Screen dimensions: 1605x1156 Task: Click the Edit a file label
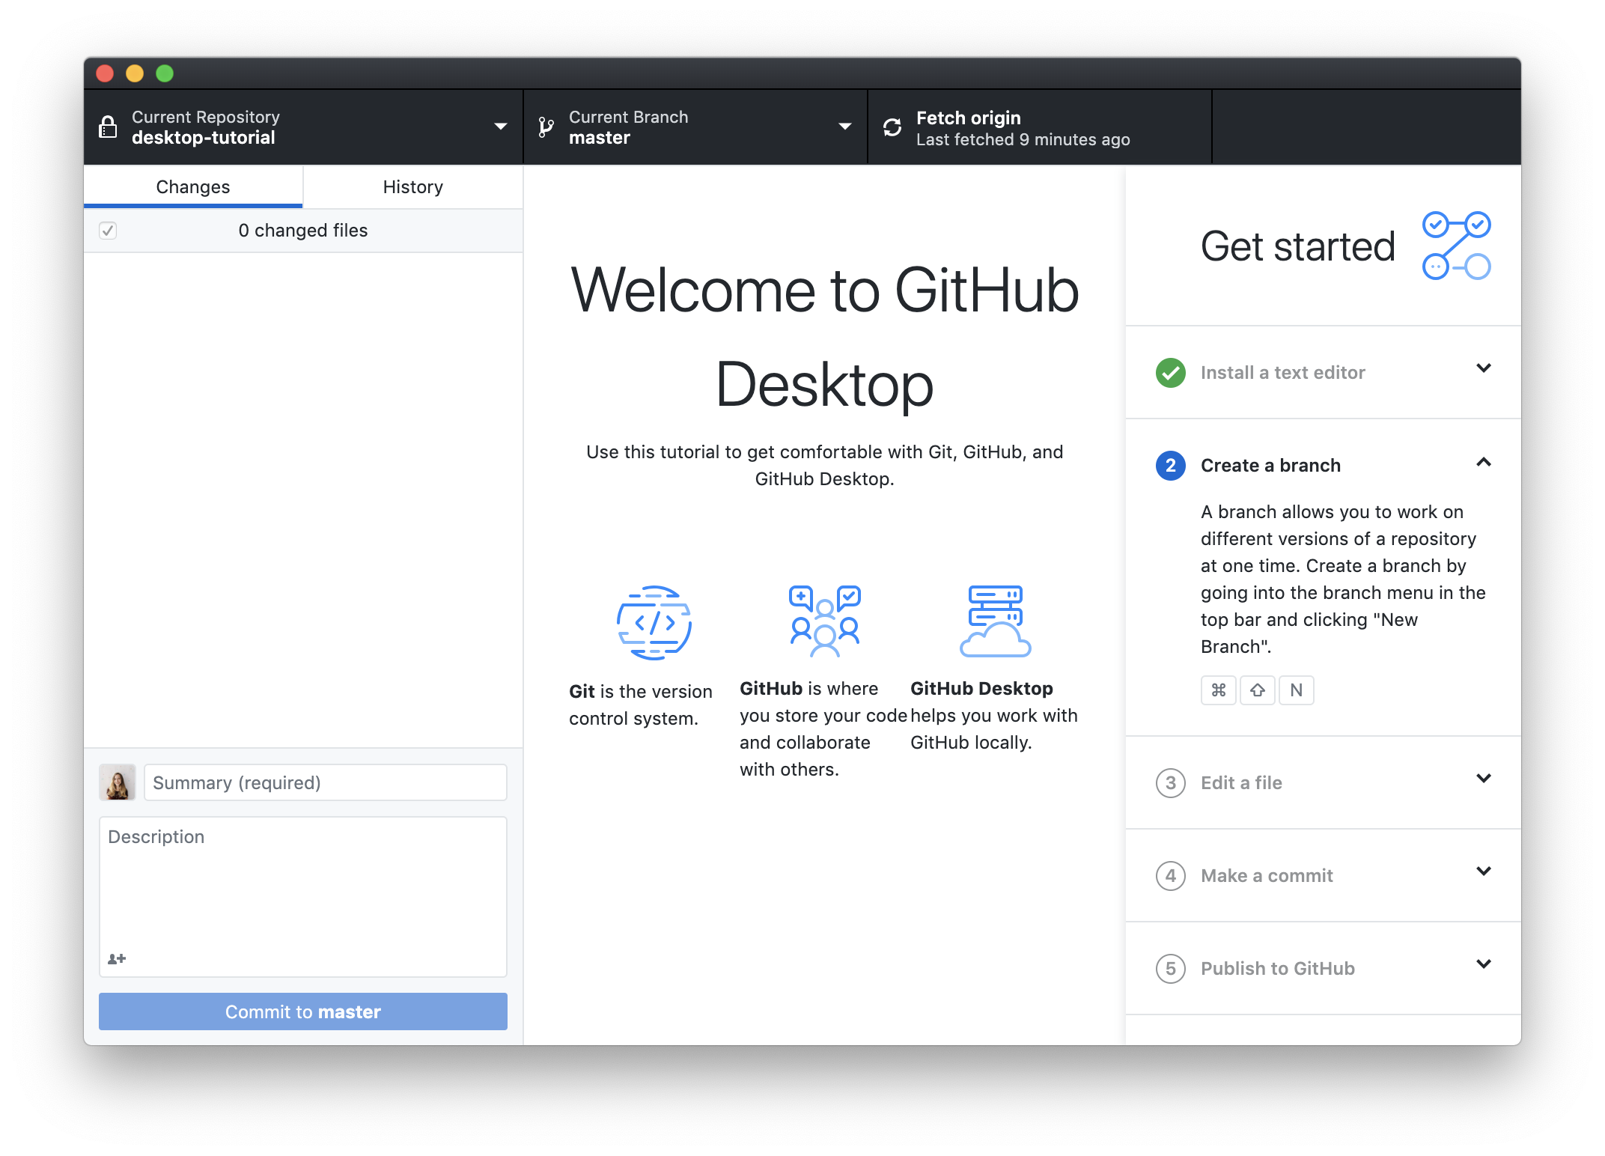click(x=1241, y=782)
